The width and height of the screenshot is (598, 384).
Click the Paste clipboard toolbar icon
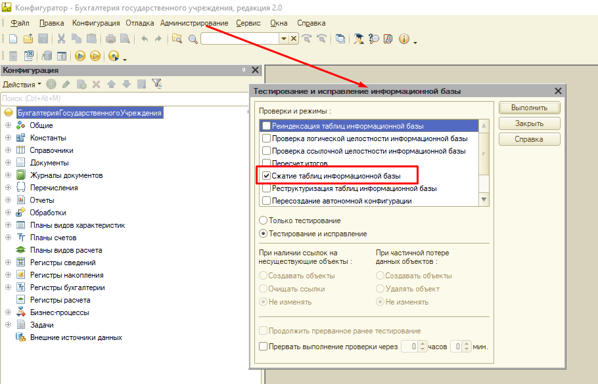pyautogui.click(x=91, y=39)
